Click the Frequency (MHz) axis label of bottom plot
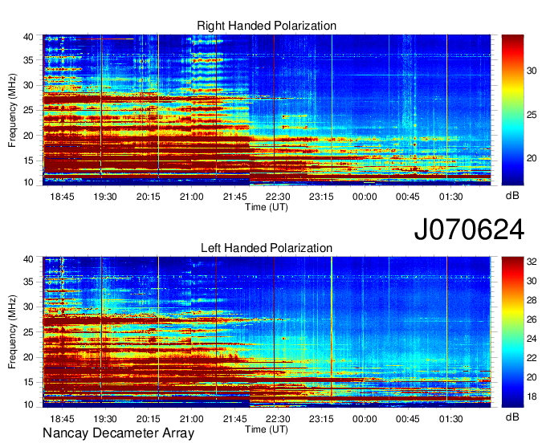546x443 pixels. click(12, 332)
